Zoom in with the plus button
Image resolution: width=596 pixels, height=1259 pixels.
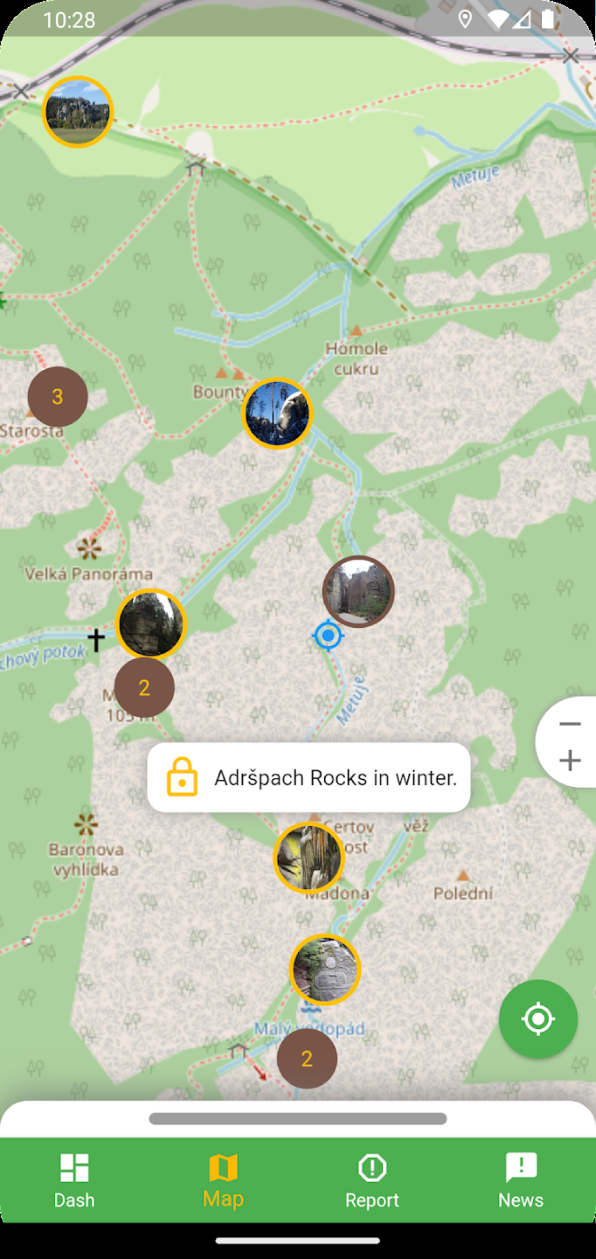click(570, 761)
